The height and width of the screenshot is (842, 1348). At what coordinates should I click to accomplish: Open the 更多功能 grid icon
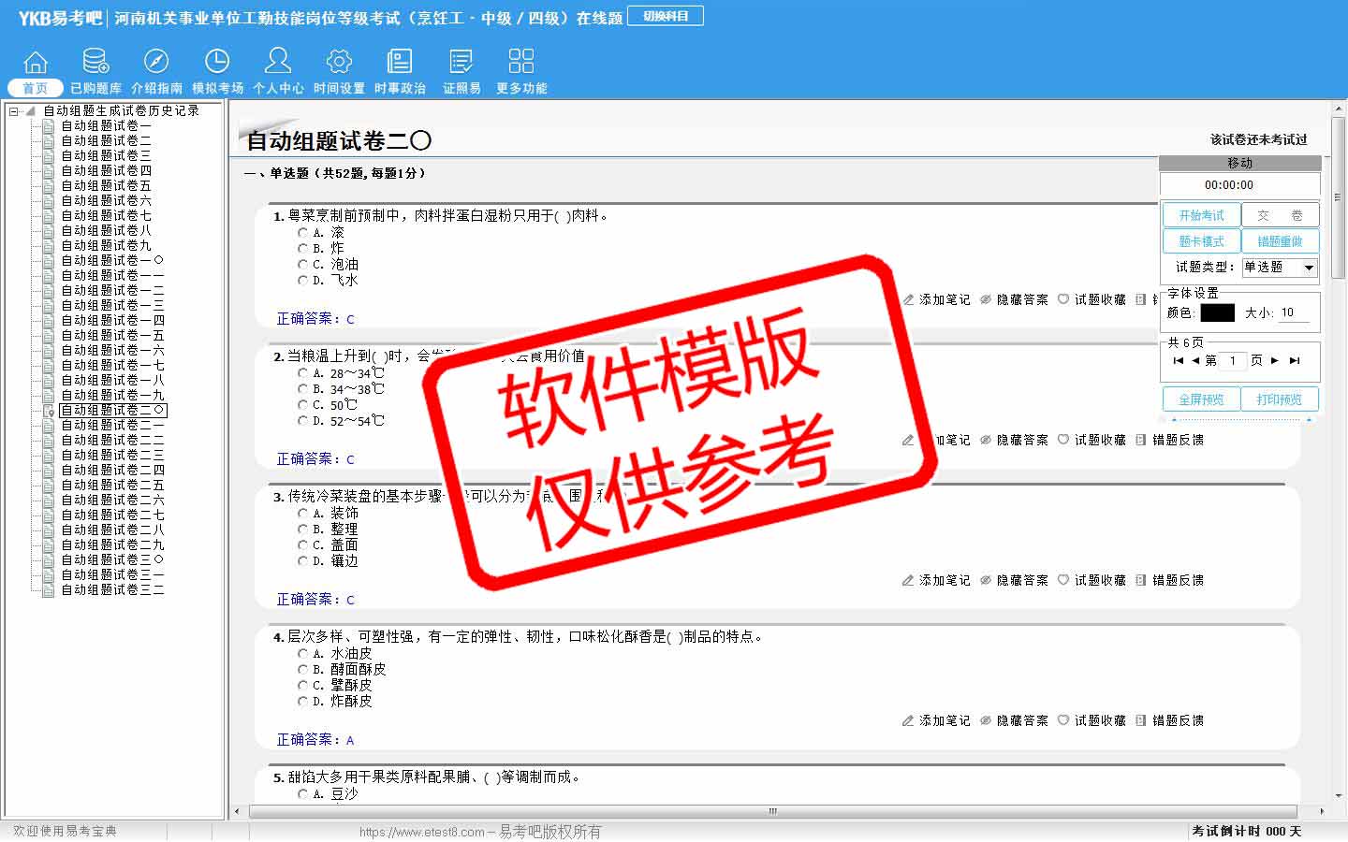(521, 63)
